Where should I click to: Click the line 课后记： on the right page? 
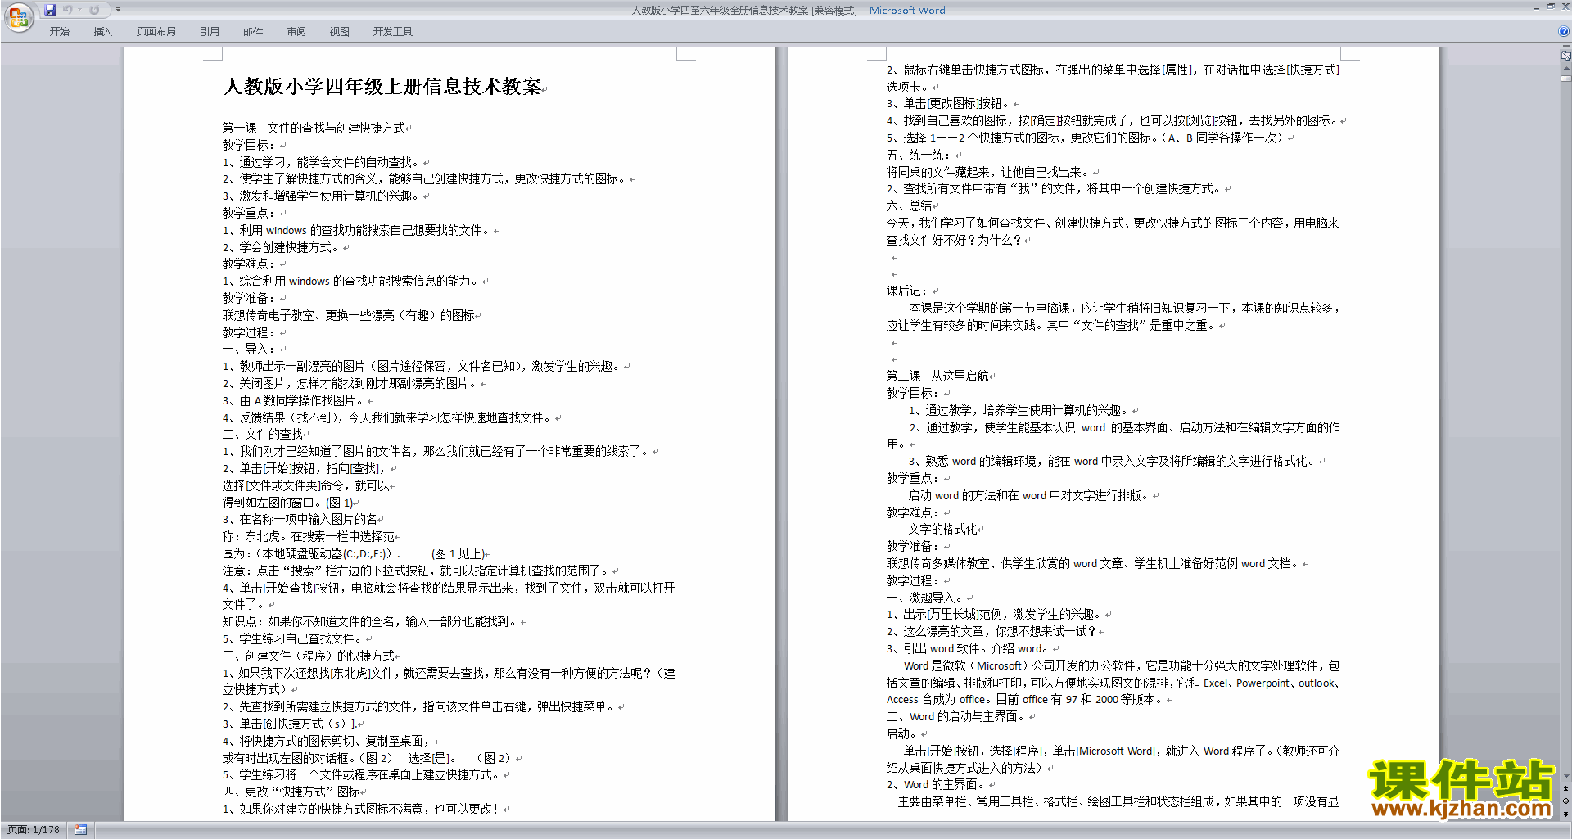coord(908,291)
